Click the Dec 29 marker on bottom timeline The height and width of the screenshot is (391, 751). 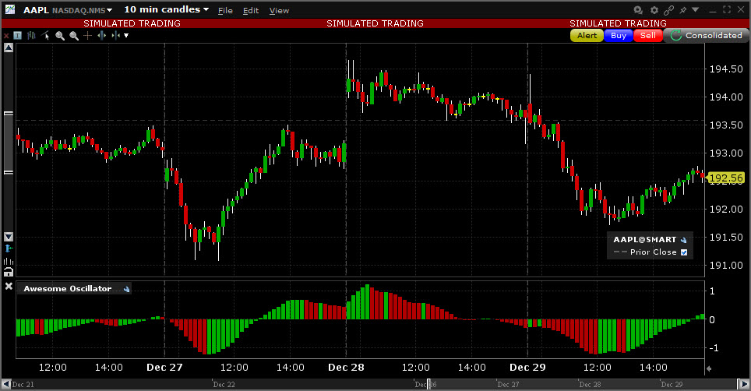672,384
